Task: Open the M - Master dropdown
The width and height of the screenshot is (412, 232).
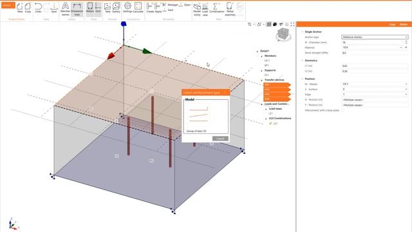Action: coord(375,84)
